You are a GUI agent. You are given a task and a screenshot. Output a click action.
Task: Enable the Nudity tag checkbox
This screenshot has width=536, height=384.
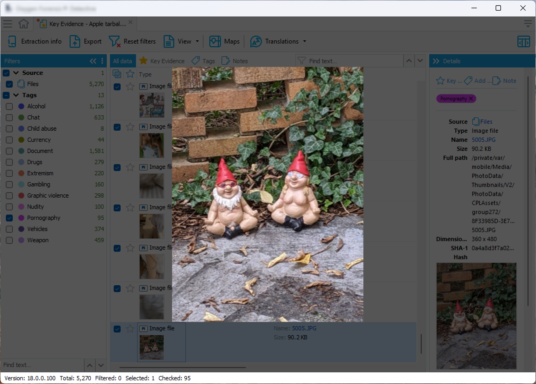(9, 207)
